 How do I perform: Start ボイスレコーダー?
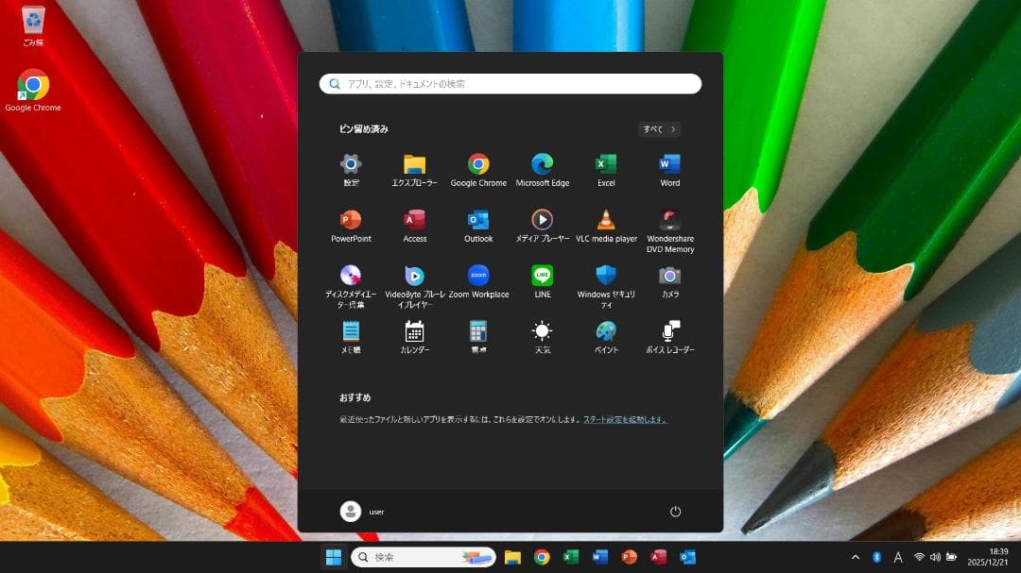point(668,330)
